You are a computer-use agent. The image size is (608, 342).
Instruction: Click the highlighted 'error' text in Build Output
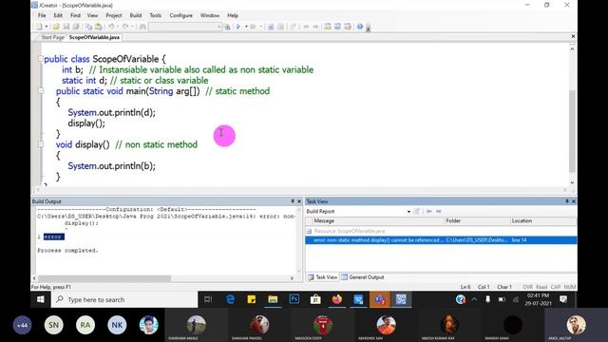(x=54, y=237)
